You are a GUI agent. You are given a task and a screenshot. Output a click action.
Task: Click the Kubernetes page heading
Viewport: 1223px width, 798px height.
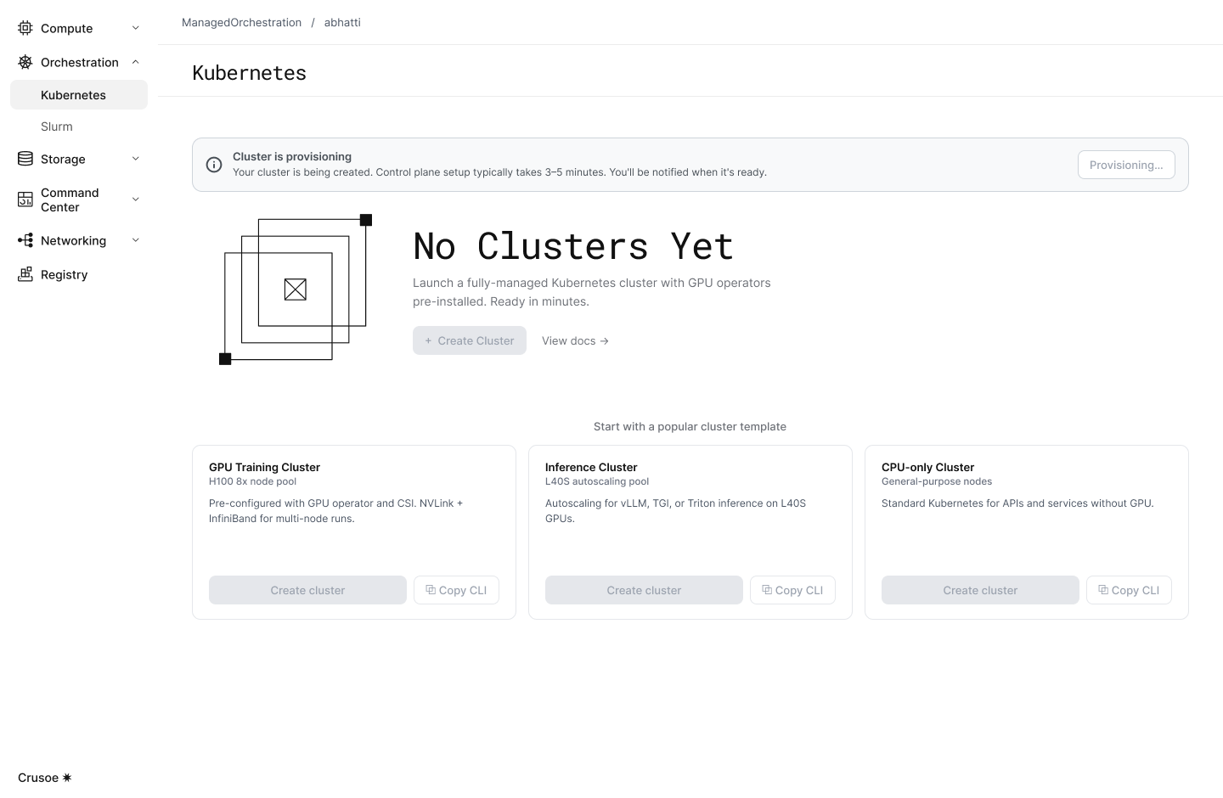(x=249, y=73)
